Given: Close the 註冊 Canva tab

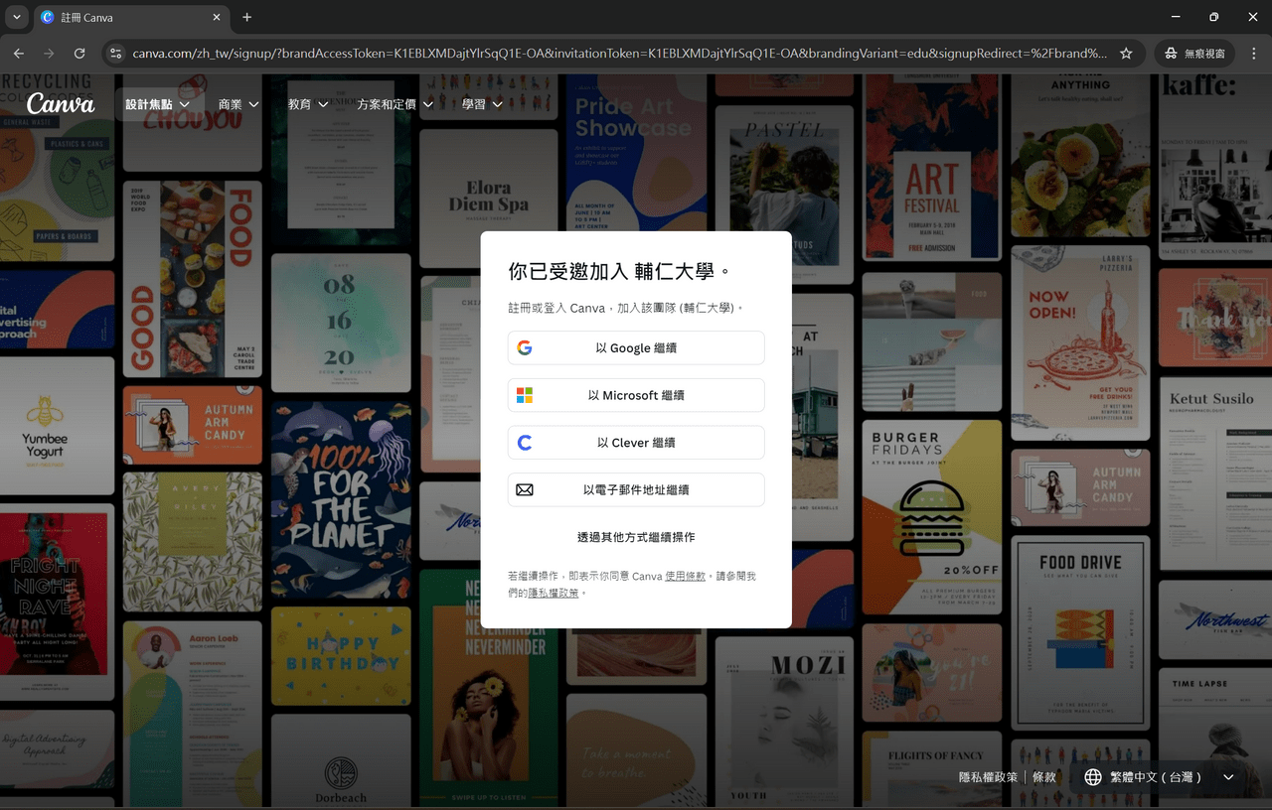Looking at the screenshot, I should pos(218,17).
